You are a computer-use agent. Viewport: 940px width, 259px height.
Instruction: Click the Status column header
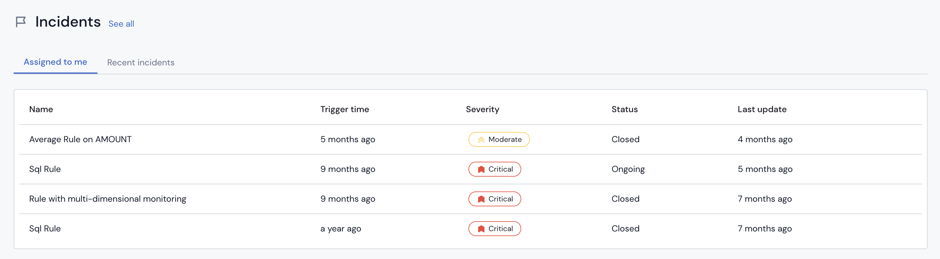click(624, 109)
